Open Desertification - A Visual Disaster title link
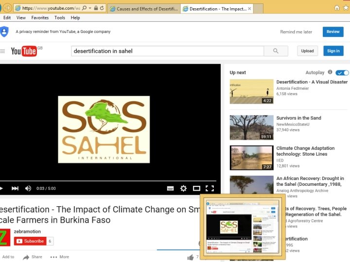The image size is (350, 262). pos(312,82)
